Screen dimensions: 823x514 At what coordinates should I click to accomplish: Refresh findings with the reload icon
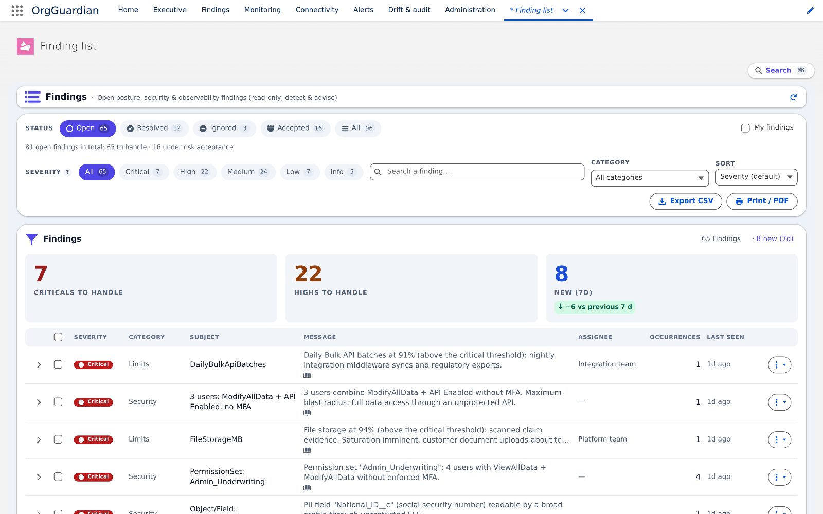point(793,97)
